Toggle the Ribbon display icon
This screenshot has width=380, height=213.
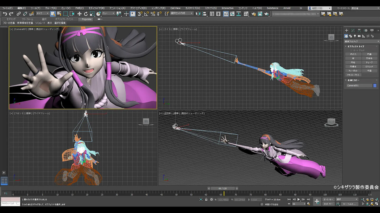click(226, 14)
